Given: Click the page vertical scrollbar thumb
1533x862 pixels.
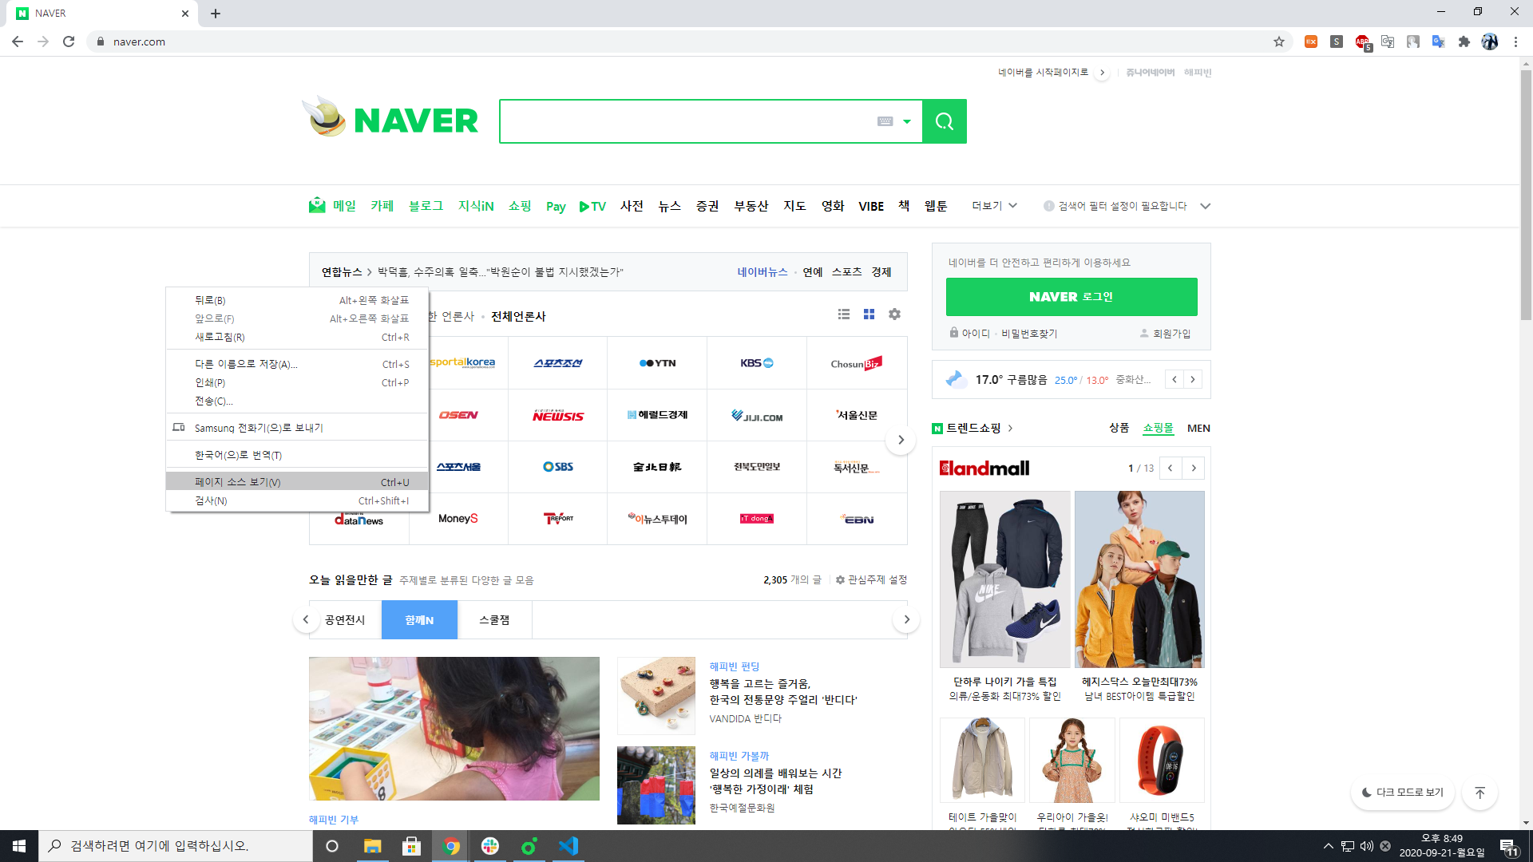Looking at the screenshot, I should tap(1526, 196).
